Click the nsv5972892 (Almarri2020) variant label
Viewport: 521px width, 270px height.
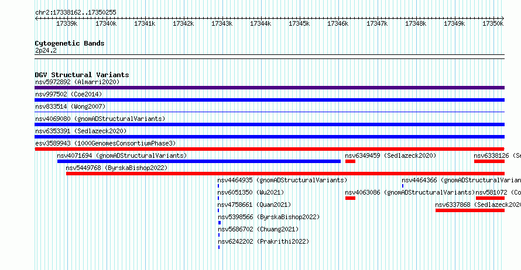tap(77, 82)
